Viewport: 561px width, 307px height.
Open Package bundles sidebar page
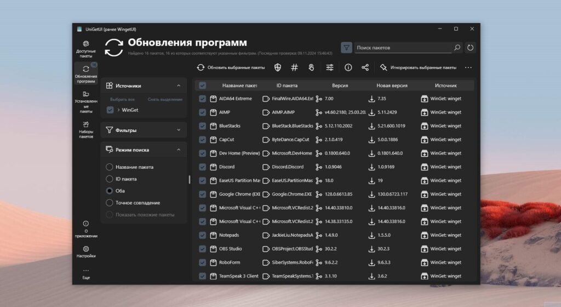pyautogui.click(x=86, y=129)
